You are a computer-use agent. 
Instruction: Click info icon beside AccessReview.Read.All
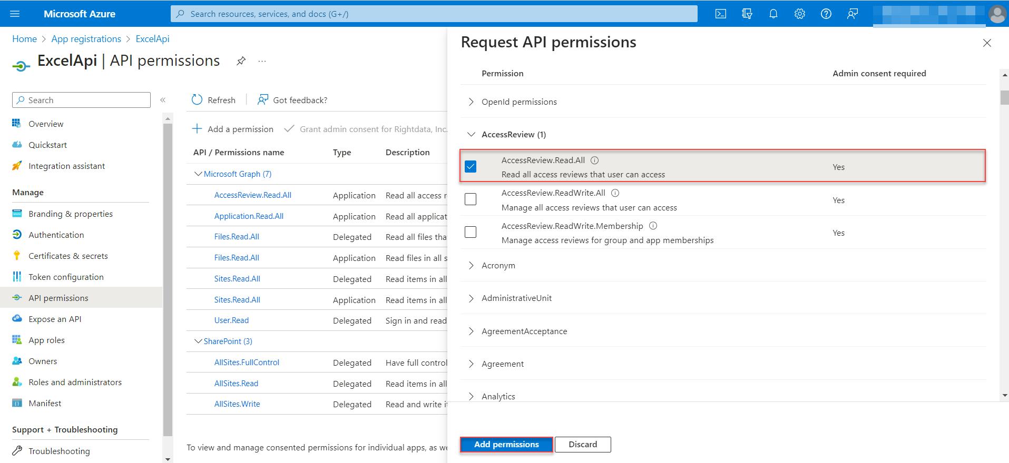[x=594, y=160]
